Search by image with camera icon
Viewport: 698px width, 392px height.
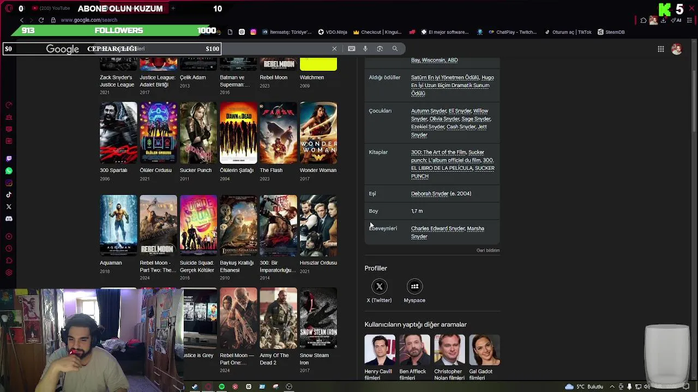click(380, 48)
